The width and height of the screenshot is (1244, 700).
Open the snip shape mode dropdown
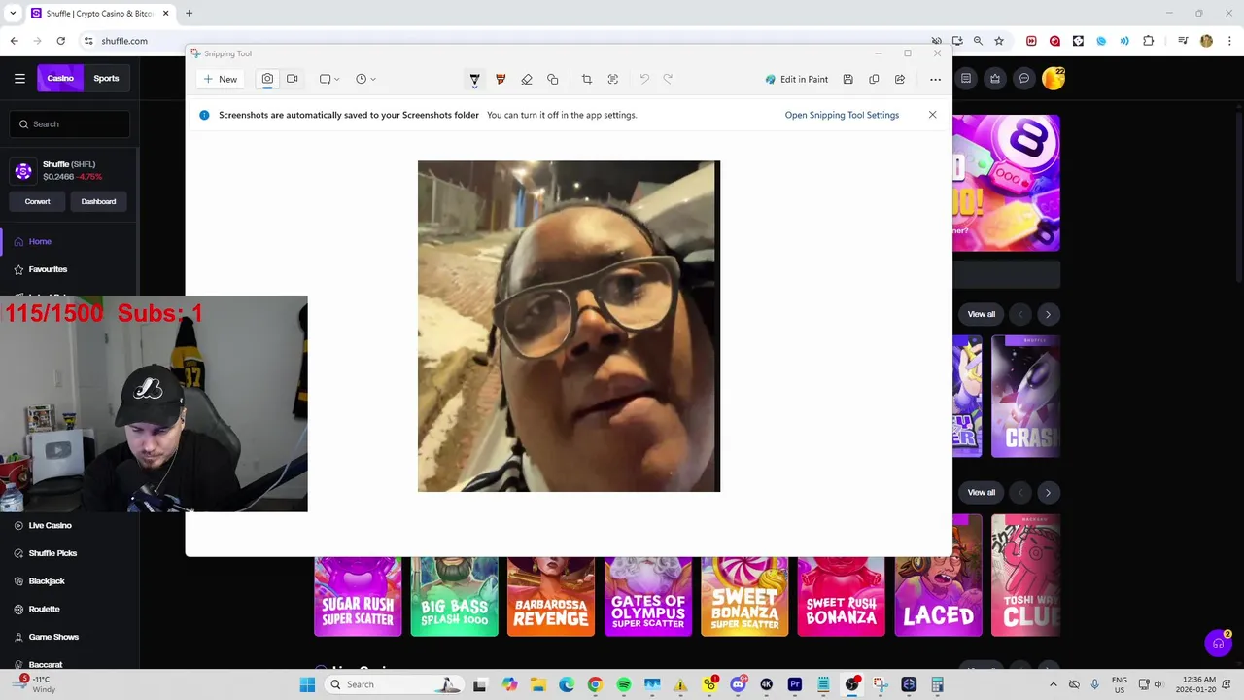pos(329,79)
